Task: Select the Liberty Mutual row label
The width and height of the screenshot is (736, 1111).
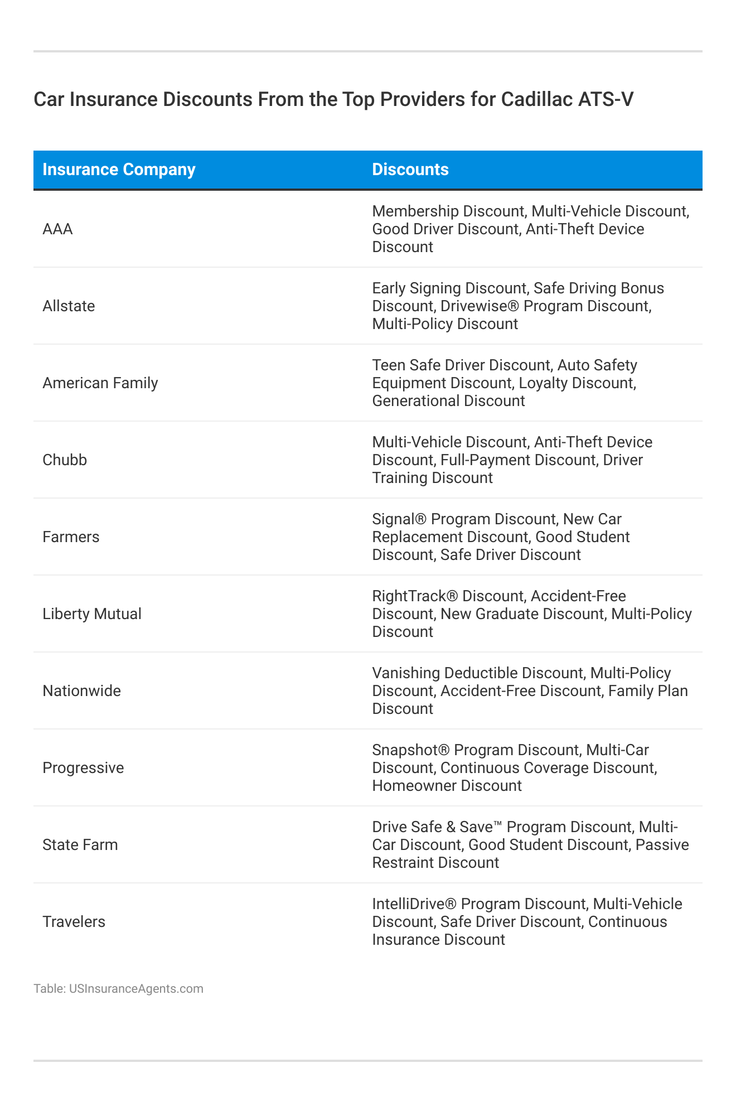Action: (x=92, y=614)
